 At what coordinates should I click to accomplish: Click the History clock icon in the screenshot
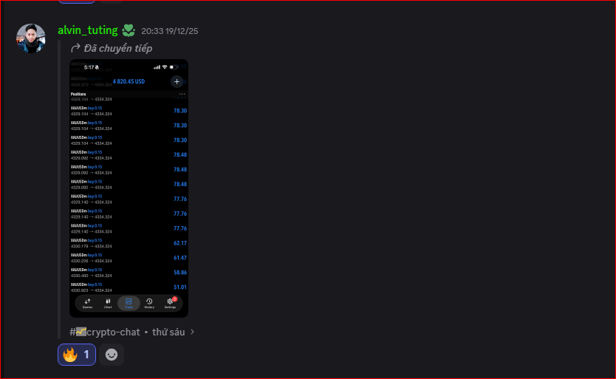pos(149,303)
